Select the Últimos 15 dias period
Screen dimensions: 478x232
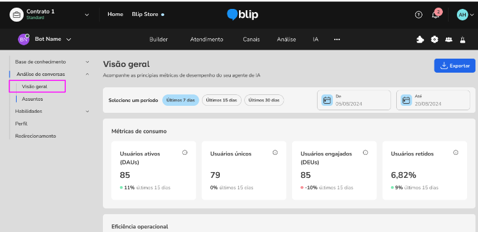click(222, 100)
